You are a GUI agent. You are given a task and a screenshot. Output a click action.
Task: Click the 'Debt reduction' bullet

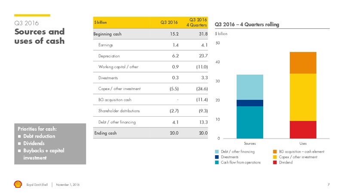[x=39, y=136]
